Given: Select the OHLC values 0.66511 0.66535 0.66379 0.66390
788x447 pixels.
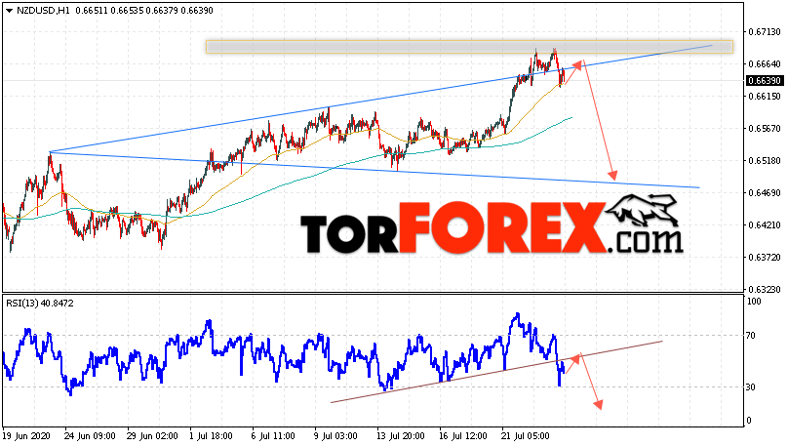Looking at the screenshot, I should tap(144, 11).
